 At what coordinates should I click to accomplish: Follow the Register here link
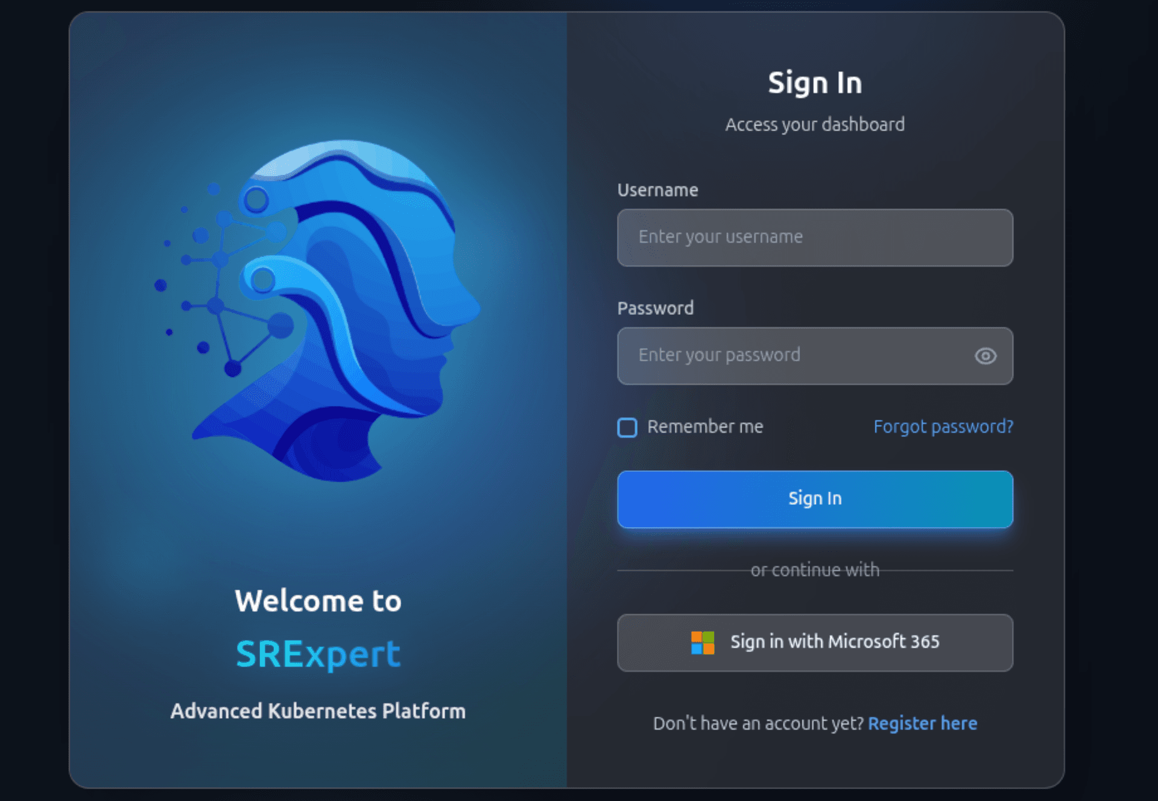pos(923,723)
